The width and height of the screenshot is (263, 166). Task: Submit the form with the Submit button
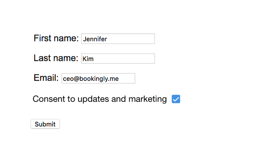(45, 124)
